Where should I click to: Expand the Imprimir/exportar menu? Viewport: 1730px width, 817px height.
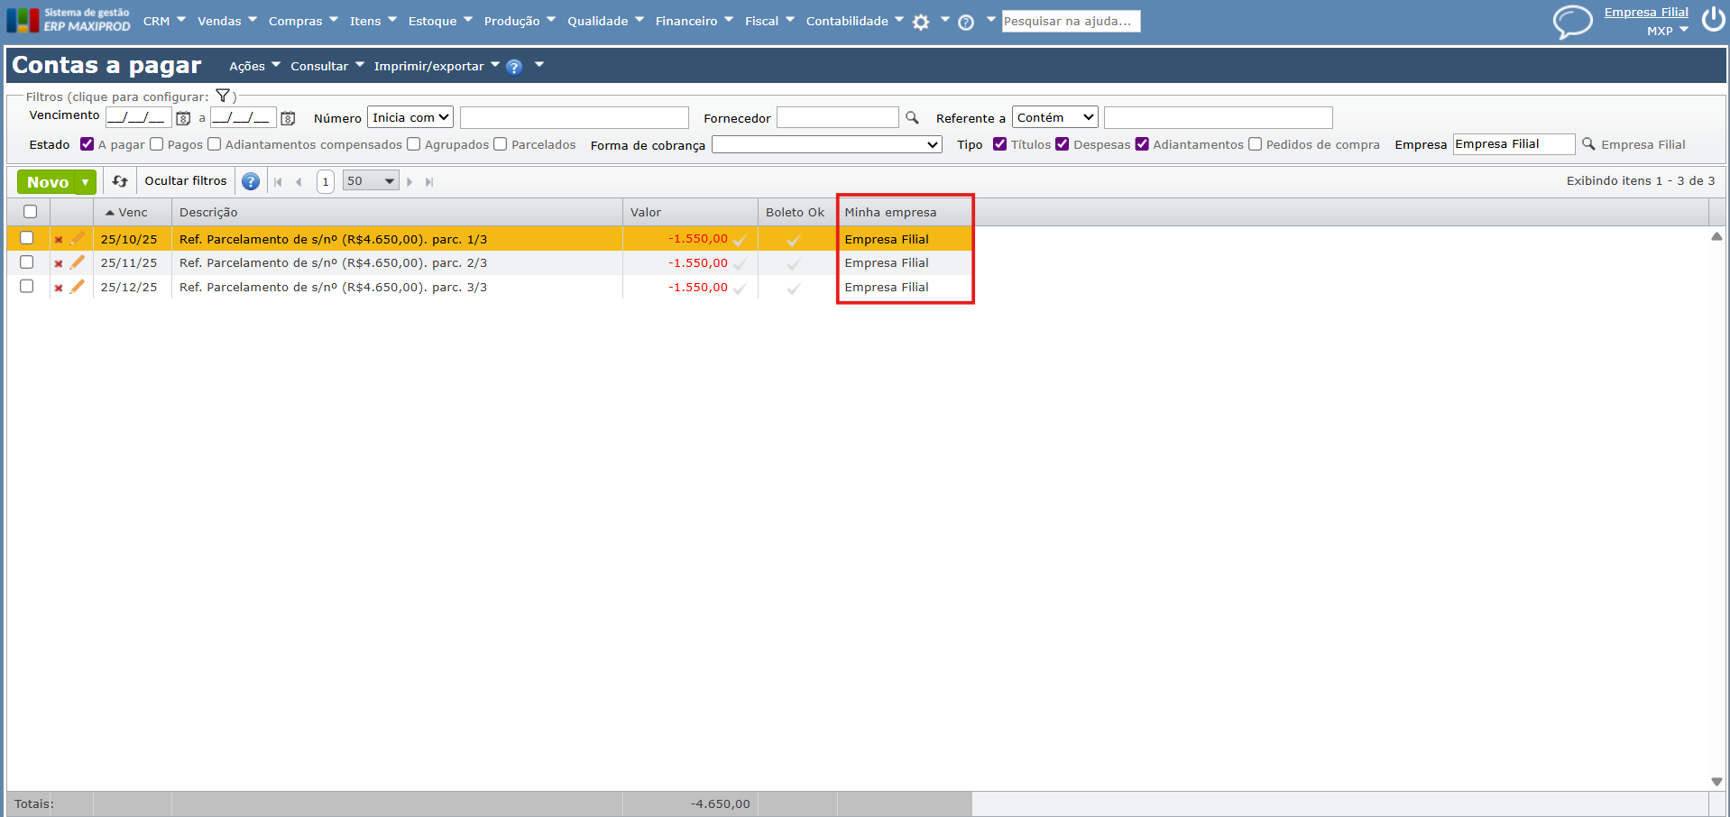coord(437,67)
